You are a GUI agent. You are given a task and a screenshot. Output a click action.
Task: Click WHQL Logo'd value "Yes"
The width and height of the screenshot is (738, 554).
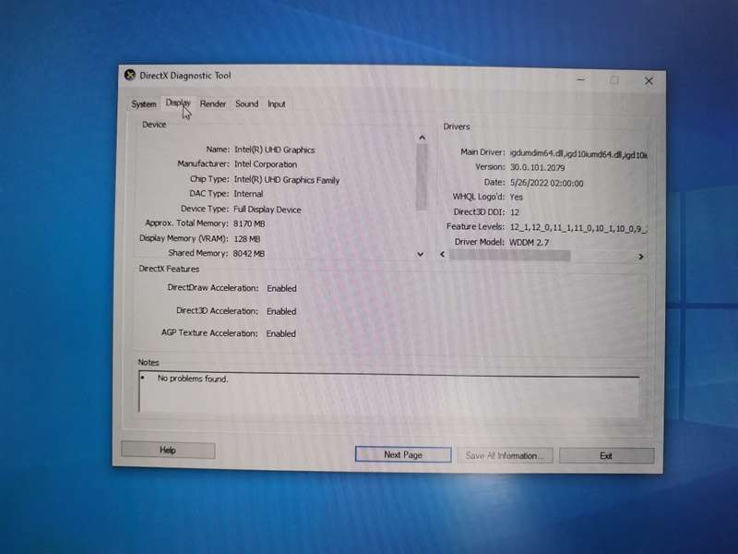(x=516, y=197)
